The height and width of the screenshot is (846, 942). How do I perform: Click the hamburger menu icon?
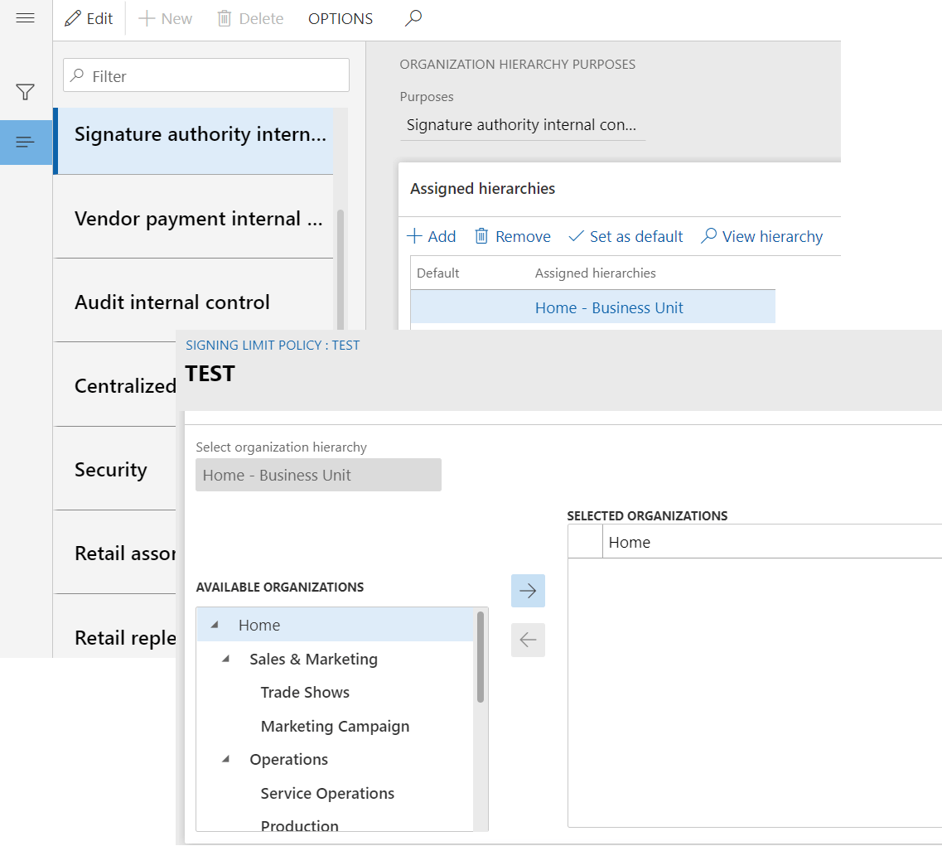tap(26, 18)
